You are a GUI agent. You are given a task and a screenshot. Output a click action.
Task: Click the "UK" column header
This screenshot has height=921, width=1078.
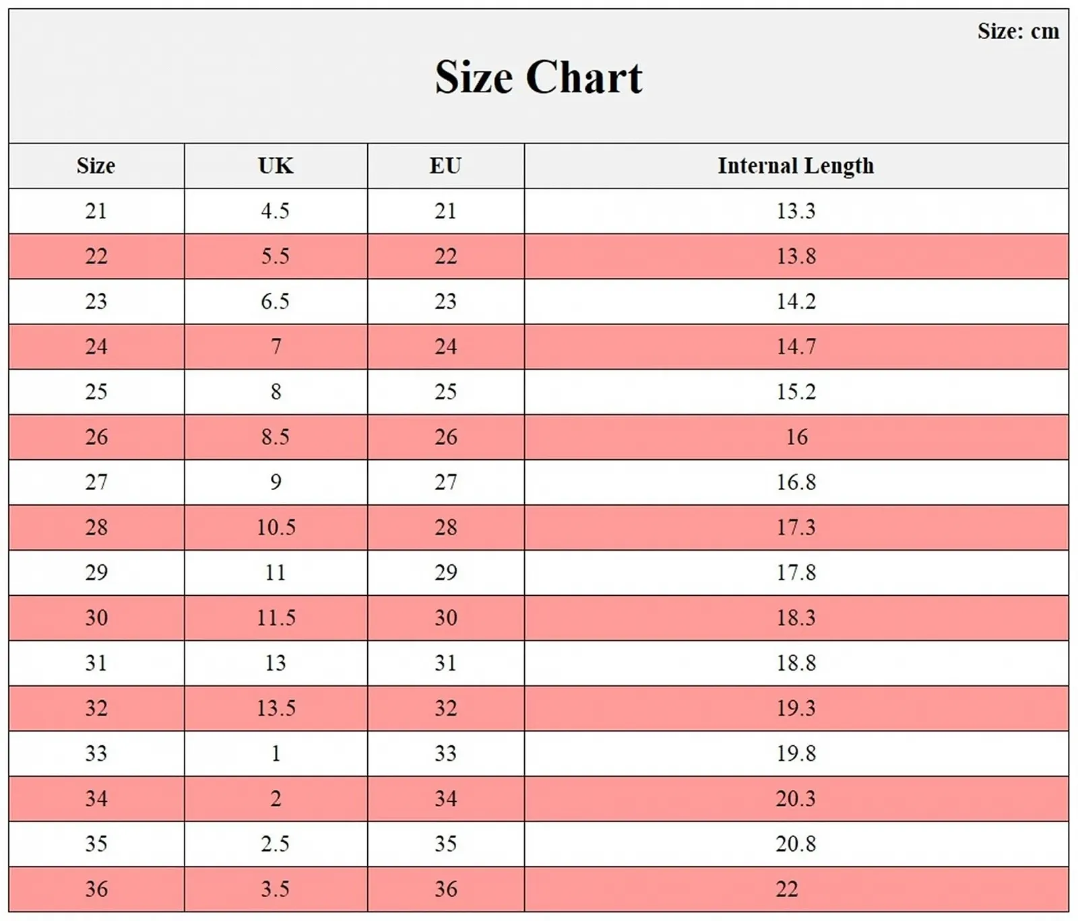click(x=276, y=166)
